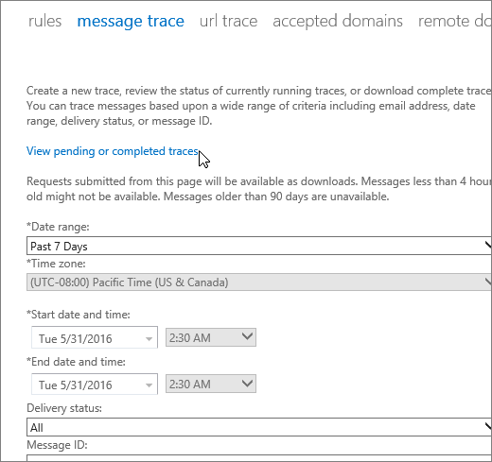Open the Date range Past 7 Days dropdown
Screen dimensions: 492x462
coord(259,246)
